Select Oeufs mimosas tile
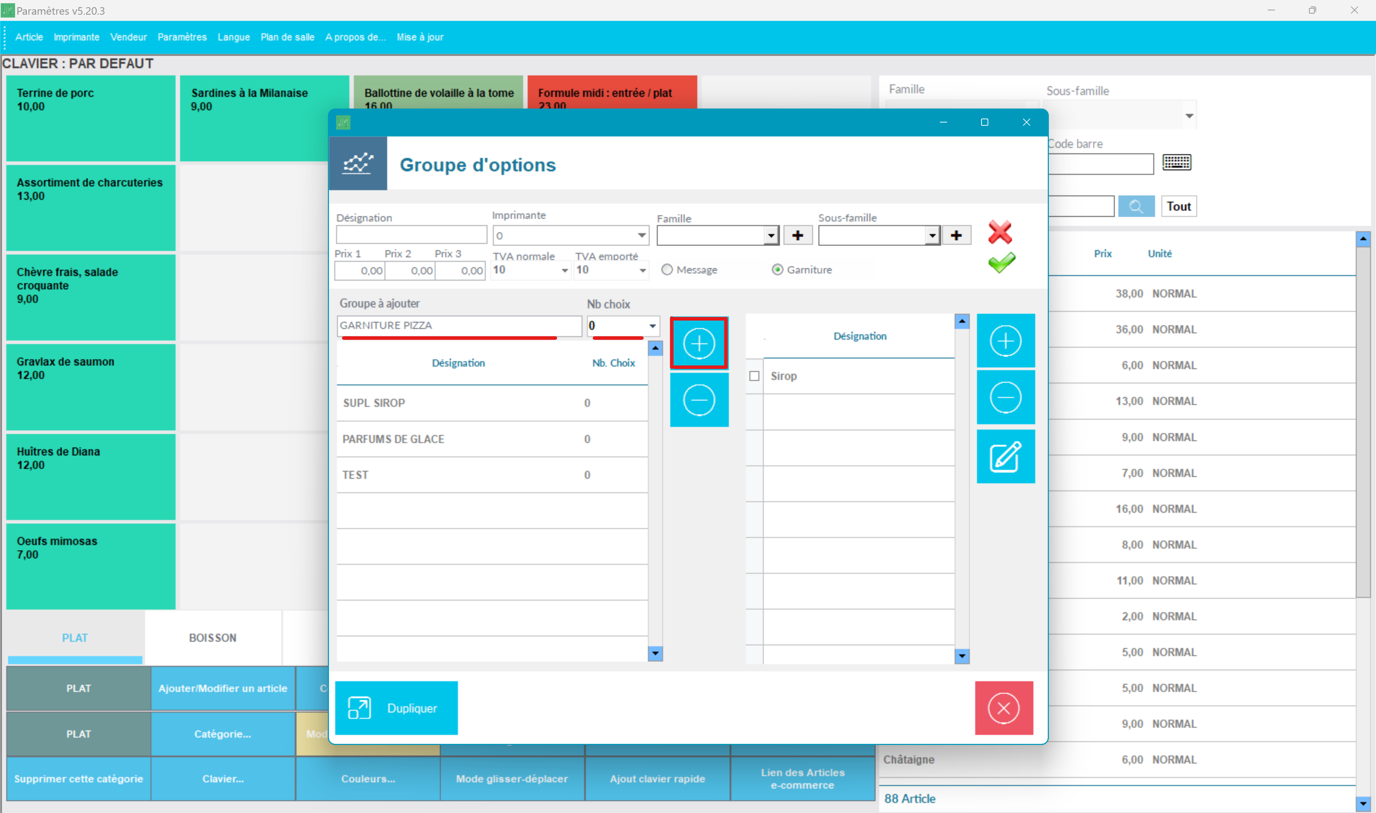Screen dimensions: 1376x813 91,566
